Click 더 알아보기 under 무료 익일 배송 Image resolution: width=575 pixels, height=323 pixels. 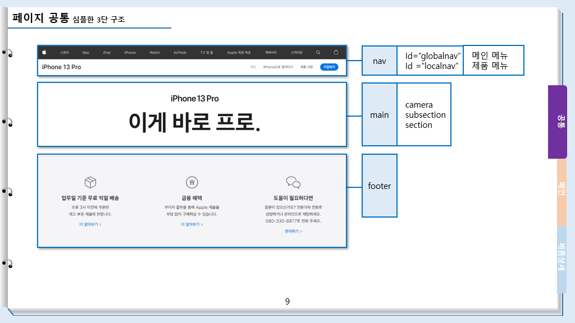point(90,224)
